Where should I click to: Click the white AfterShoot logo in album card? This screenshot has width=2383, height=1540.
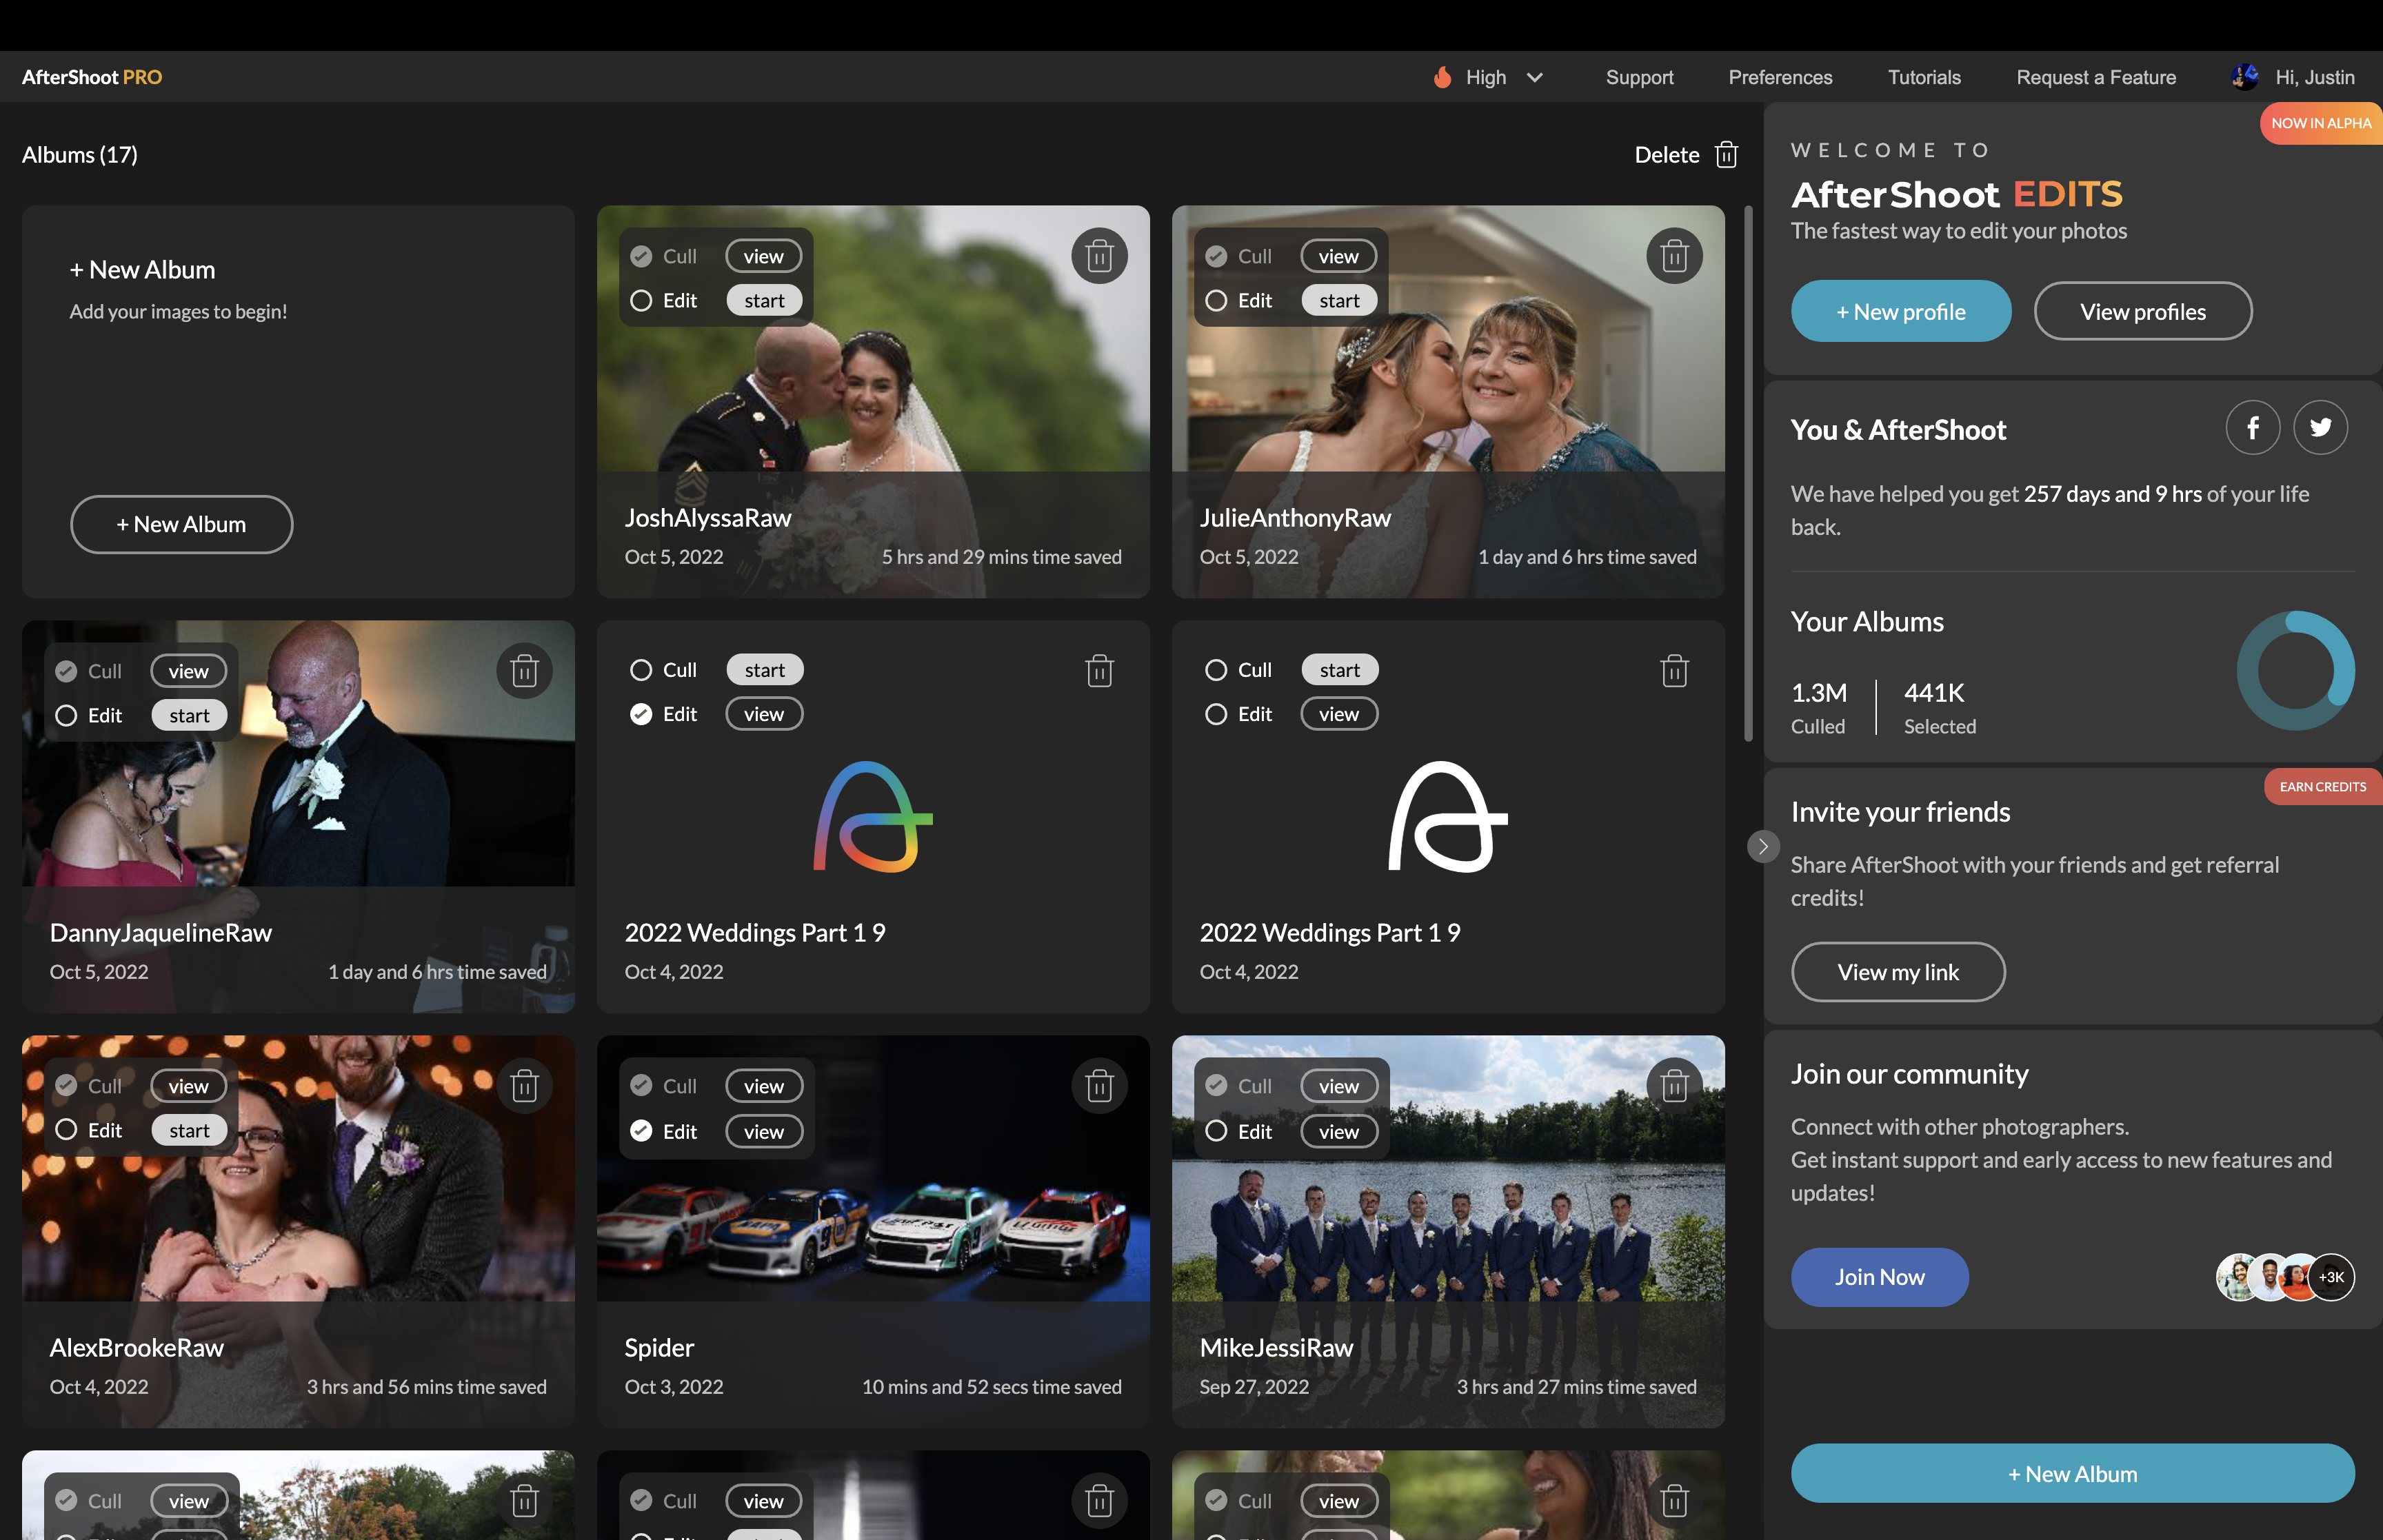pos(1448,817)
